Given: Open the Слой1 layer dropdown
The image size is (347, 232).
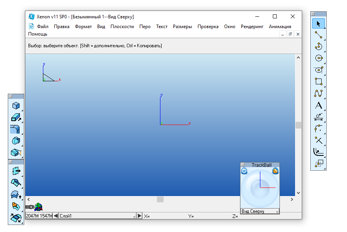Looking at the screenshot, I should tap(98, 216).
